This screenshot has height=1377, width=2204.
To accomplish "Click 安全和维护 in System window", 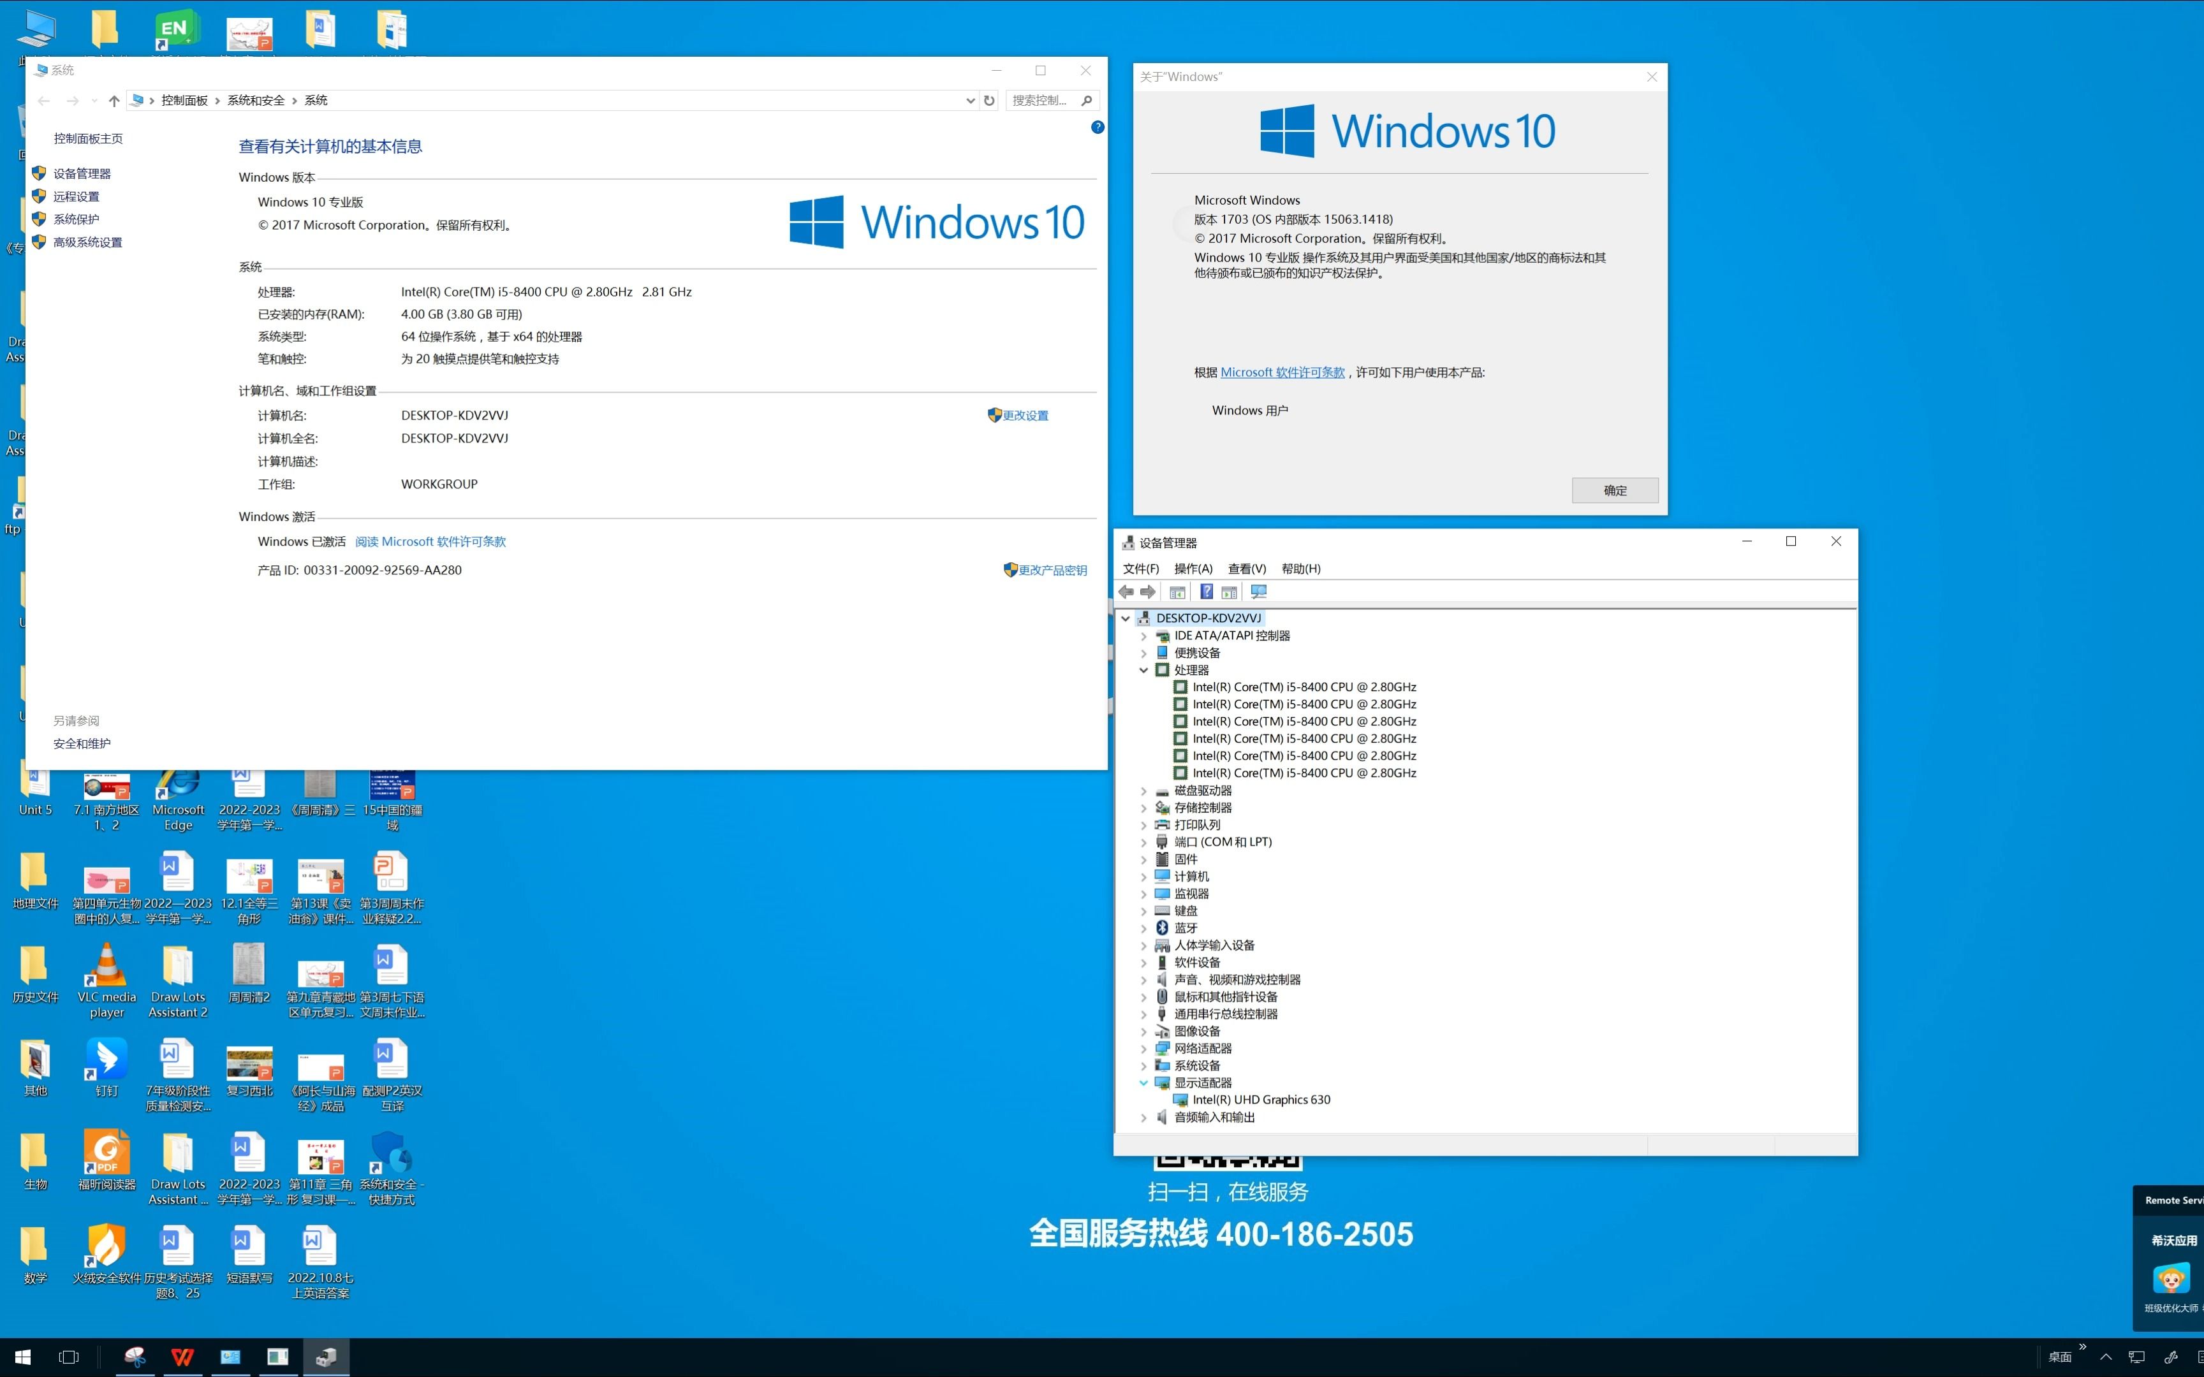I will (x=82, y=743).
